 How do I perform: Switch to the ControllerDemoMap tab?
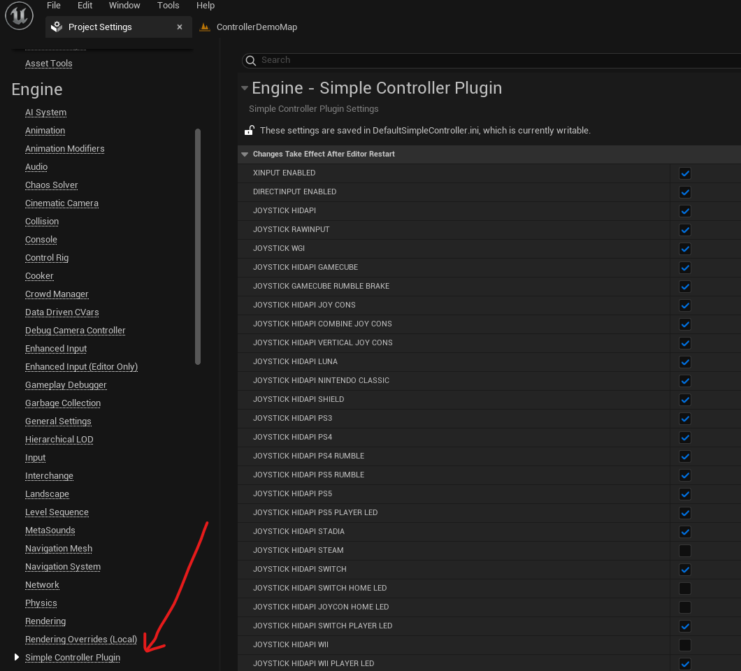(x=257, y=27)
